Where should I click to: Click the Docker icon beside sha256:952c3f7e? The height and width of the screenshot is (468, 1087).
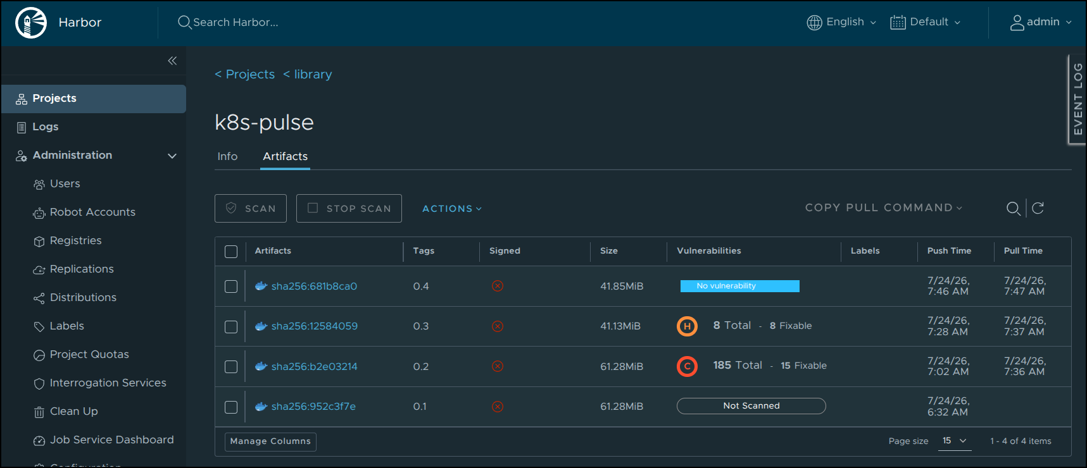261,407
